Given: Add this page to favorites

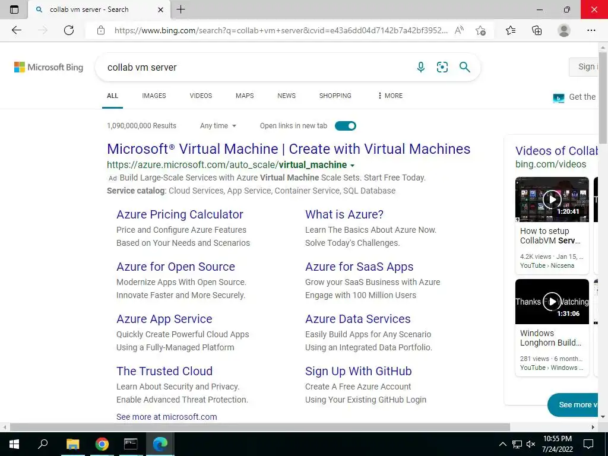Looking at the screenshot, I should coord(480,30).
